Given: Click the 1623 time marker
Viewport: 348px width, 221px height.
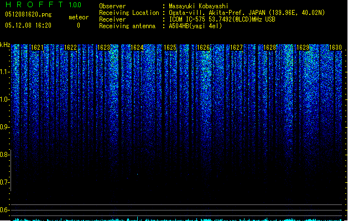Looking at the screenshot, I should (103, 48).
